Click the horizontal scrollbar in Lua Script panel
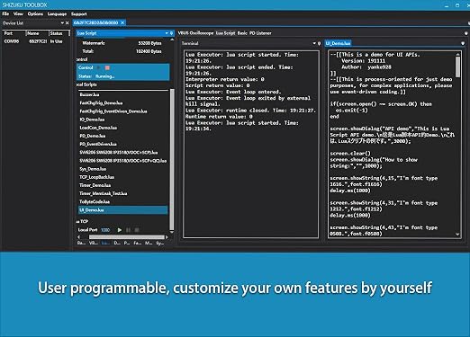The image size is (470, 337). point(126,237)
